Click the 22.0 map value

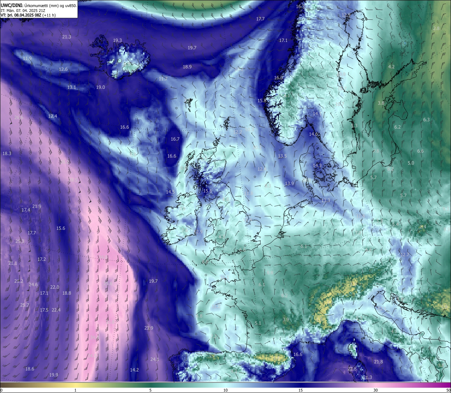click(55, 287)
